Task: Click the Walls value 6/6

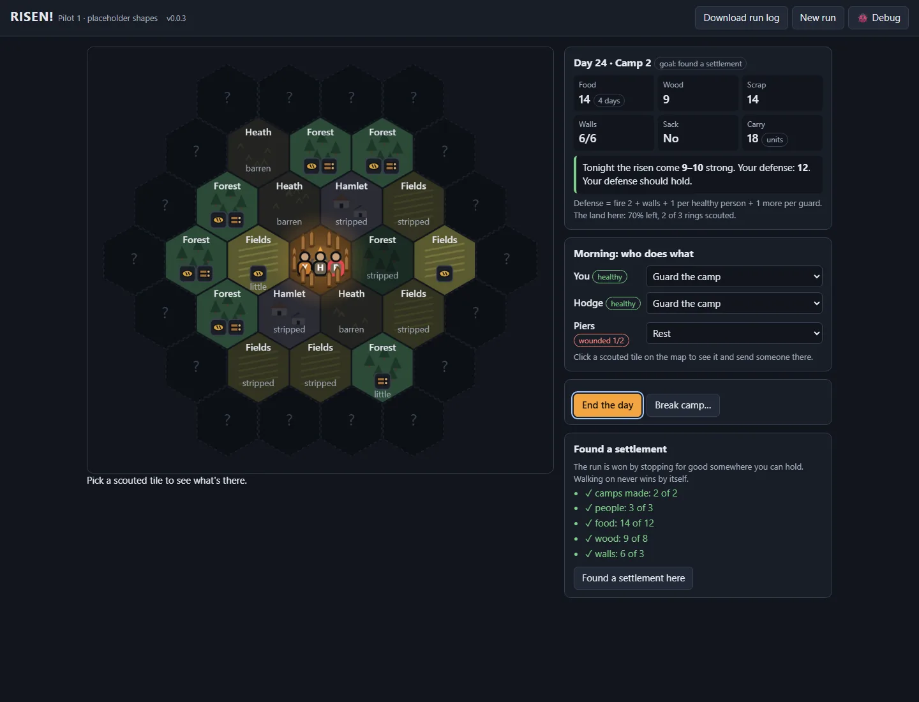Action: 588,138
